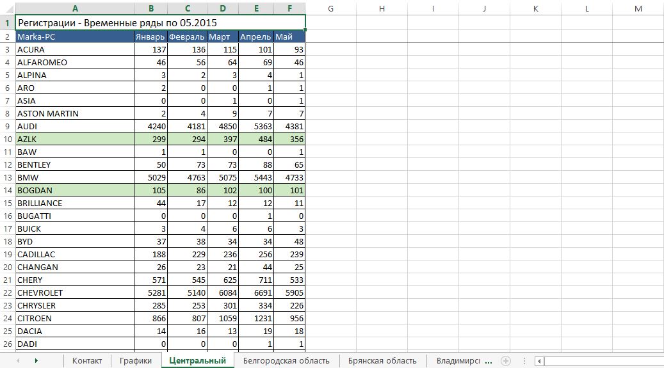Click CITROEN April value 1231

tap(256, 318)
